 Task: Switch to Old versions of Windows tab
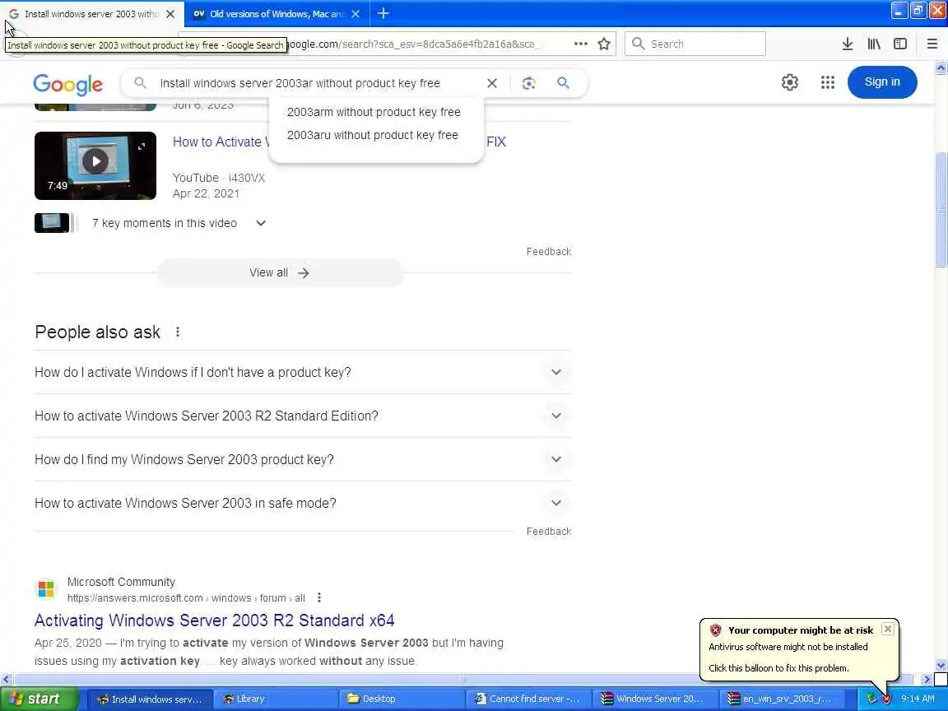(x=275, y=13)
